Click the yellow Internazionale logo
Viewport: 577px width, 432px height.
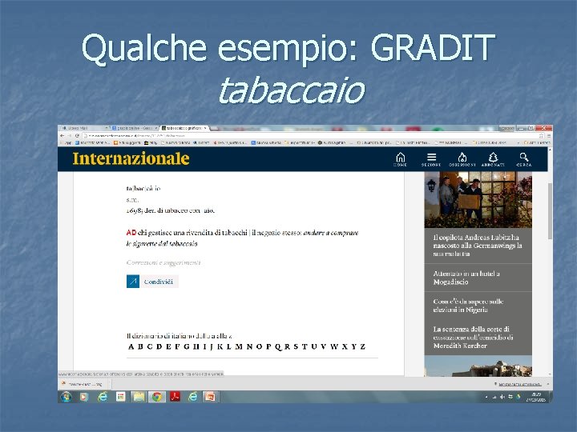[131, 158]
